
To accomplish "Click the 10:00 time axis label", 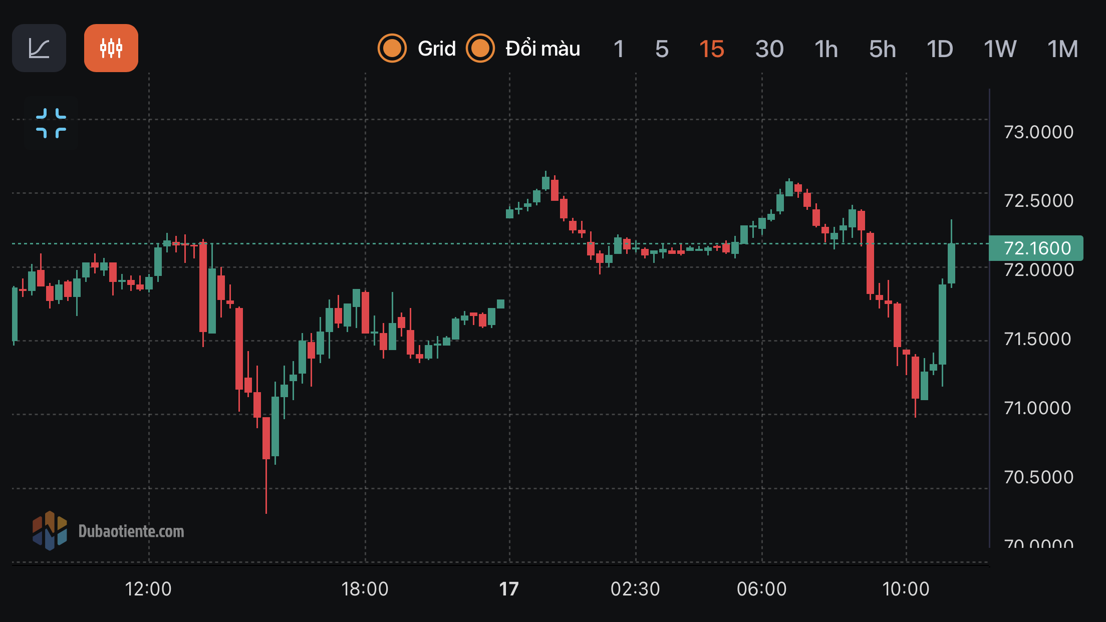I will [906, 589].
